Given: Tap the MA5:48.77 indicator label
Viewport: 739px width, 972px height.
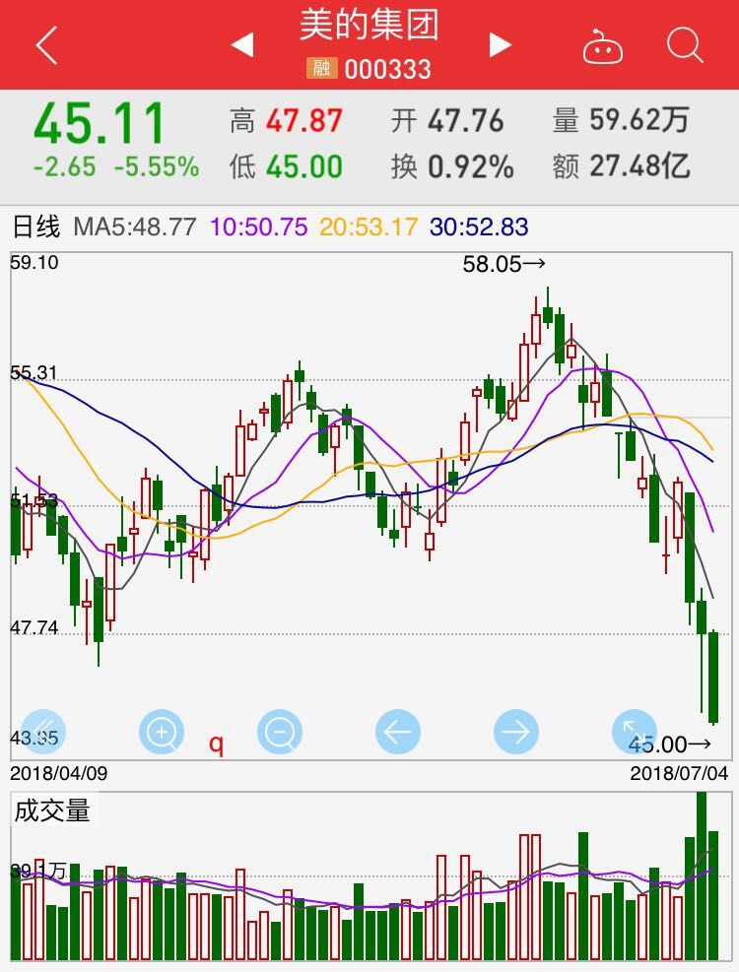Looking at the screenshot, I should [135, 227].
